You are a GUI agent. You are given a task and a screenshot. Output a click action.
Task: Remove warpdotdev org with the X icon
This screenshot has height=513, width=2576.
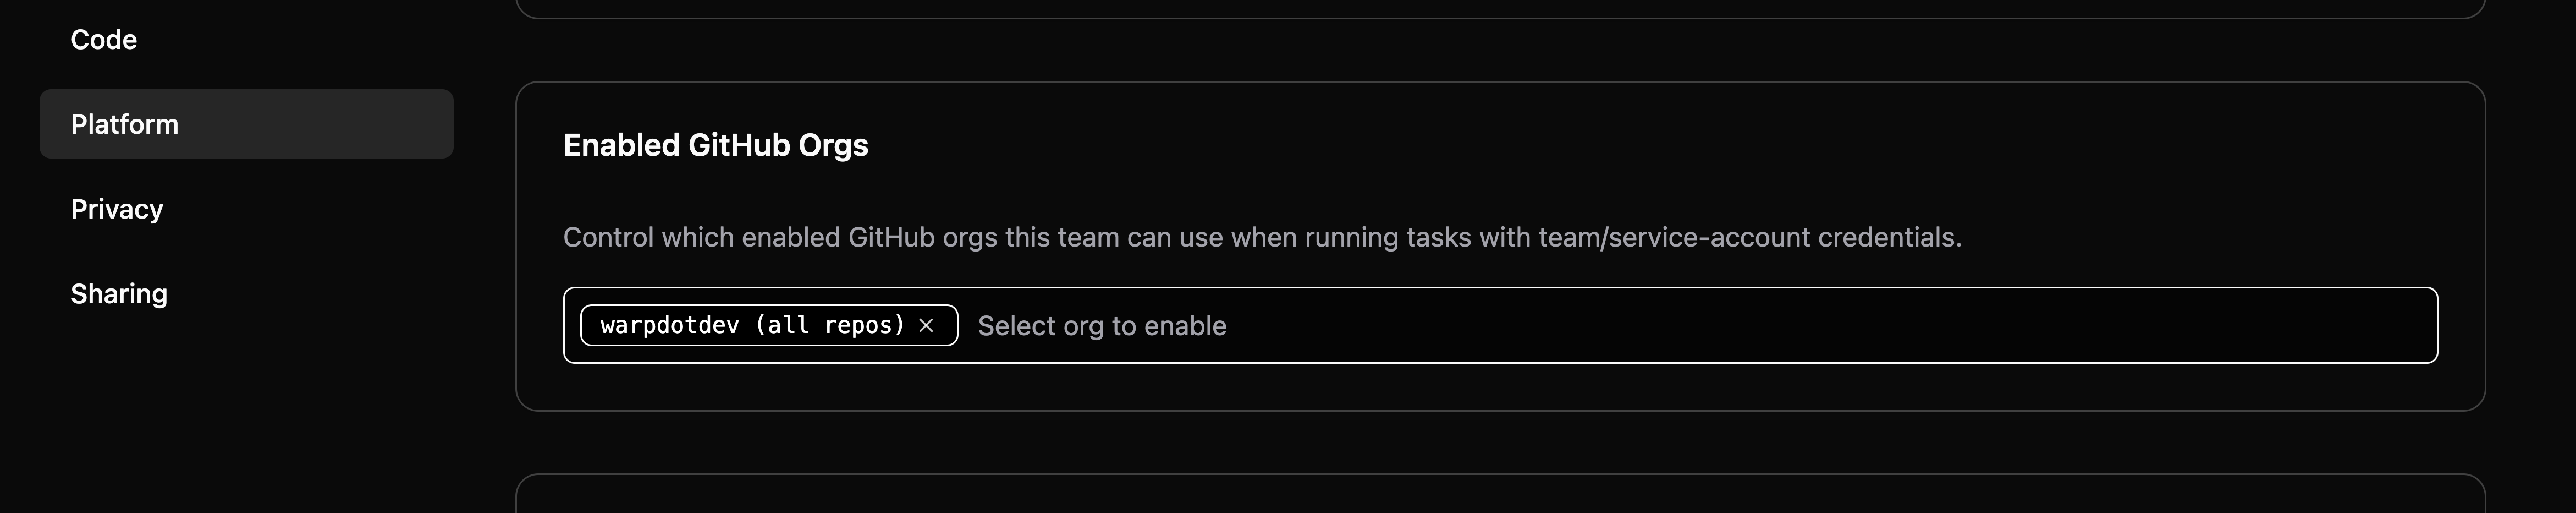click(x=925, y=325)
